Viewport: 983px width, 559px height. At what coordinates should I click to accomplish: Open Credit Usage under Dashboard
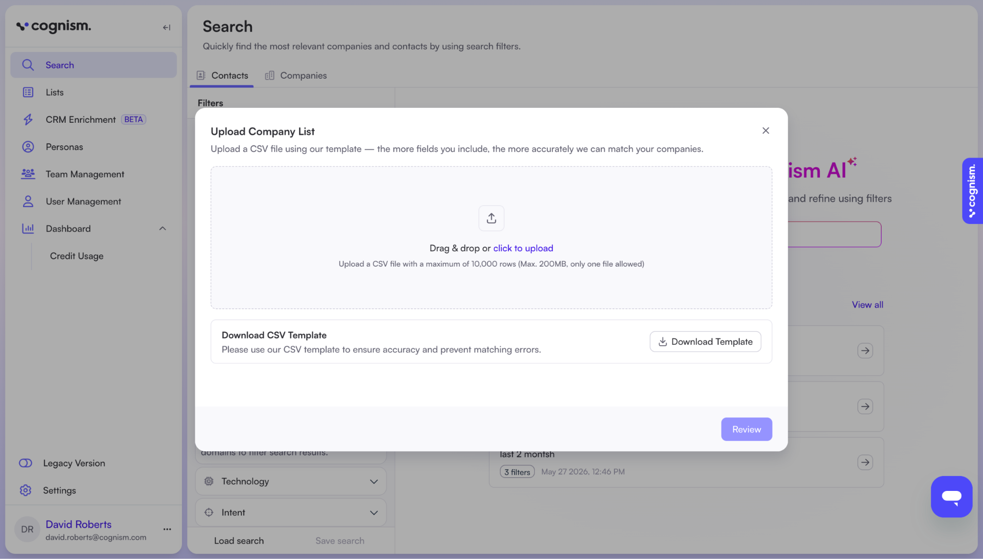pyautogui.click(x=77, y=256)
